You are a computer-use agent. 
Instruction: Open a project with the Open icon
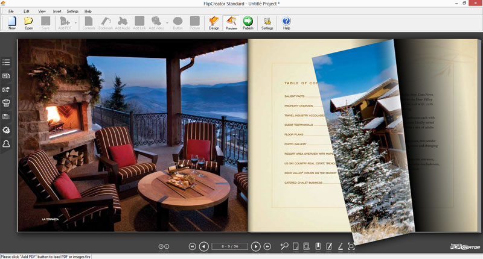(28, 23)
